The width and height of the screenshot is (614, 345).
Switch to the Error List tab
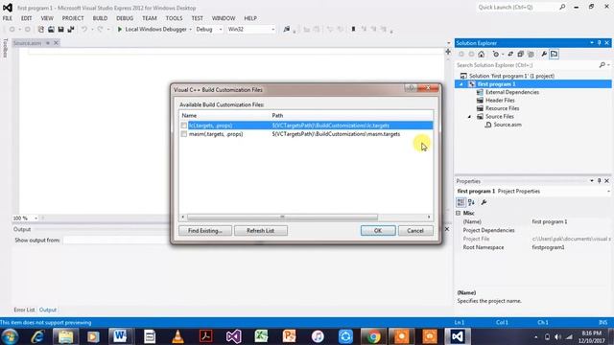coord(24,310)
